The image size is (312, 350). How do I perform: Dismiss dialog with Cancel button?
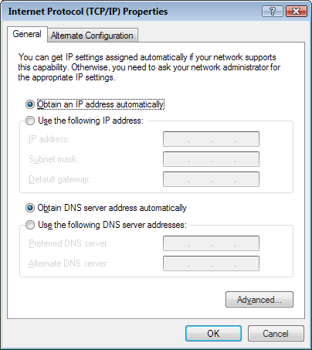[276, 334]
